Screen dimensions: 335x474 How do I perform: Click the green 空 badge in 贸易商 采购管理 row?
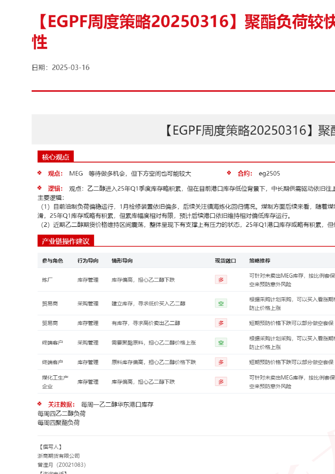click(x=221, y=303)
